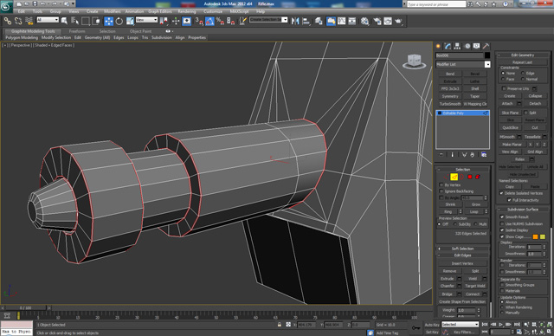Open the Rendering menu
The height and width of the screenshot is (336, 554).
coord(187,11)
